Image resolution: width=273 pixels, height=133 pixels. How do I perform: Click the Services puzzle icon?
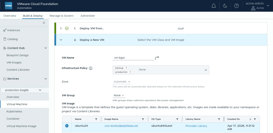[5, 79]
